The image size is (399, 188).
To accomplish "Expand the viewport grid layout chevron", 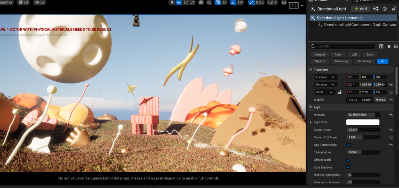I will tap(302, 5).
